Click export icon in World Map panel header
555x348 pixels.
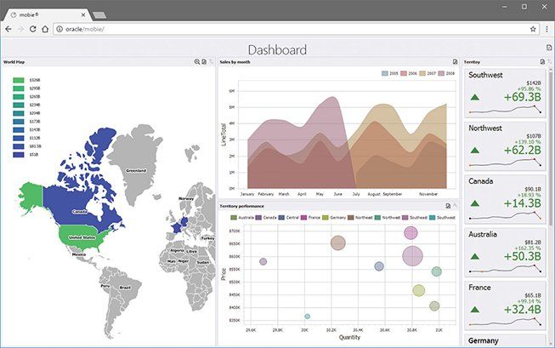click(x=205, y=62)
